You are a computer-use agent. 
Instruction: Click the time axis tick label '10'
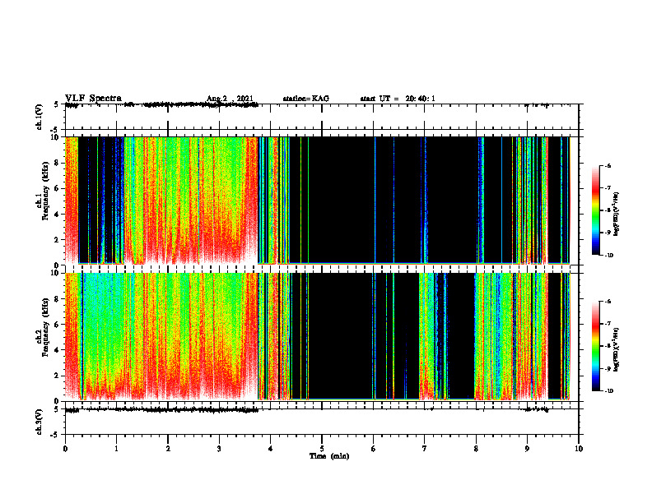(579, 449)
